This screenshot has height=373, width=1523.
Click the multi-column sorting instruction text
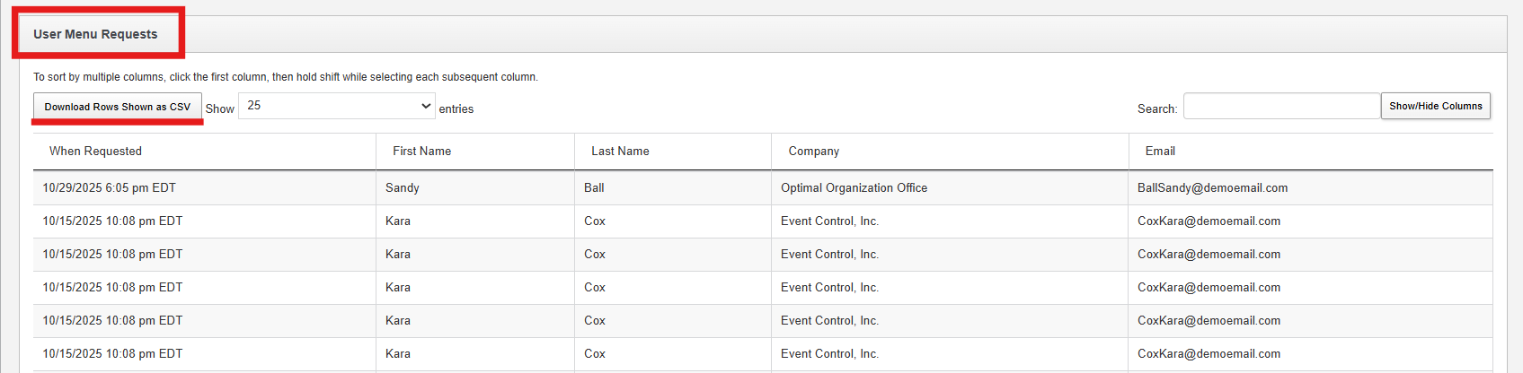pyautogui.click(x=286, y=77)
